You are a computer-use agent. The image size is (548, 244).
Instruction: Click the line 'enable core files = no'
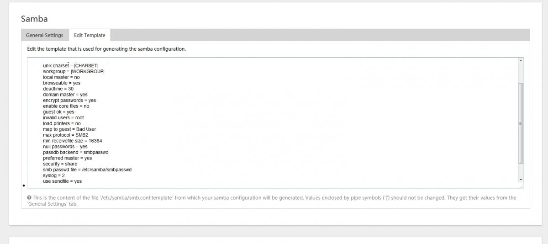[66, 106]
